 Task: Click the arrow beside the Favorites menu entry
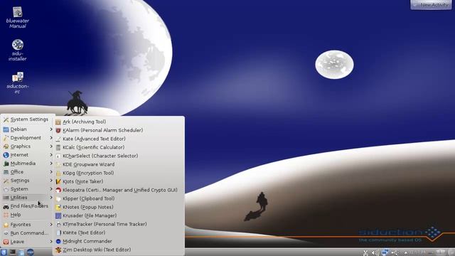pos(51,225)
